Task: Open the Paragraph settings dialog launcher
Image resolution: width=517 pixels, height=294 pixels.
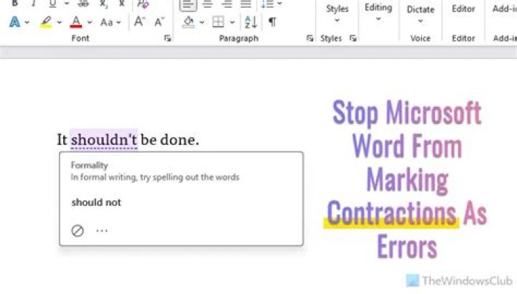Action: pyautogui.click(x=309, y=39)
